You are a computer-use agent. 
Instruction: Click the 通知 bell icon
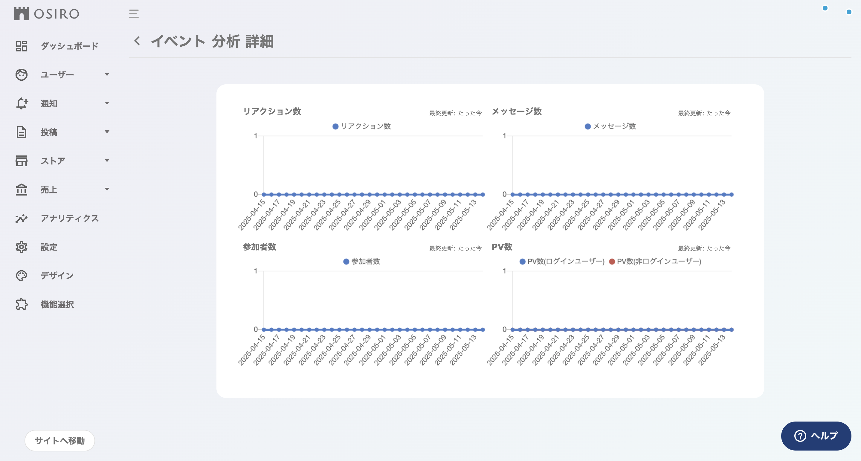pos(22,103)
